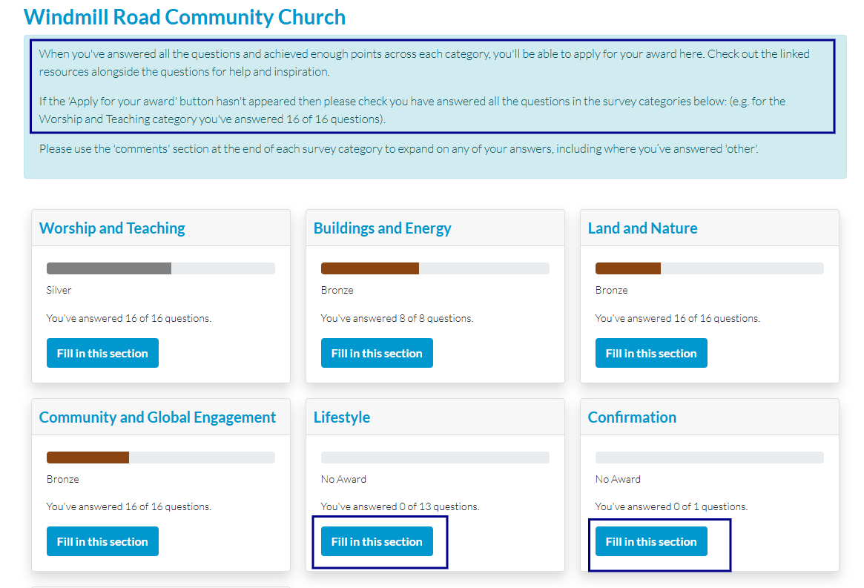Select 'No Award' label under Lifestyle
This screenshot has width=864, height=588.
[x=344, y=479]
